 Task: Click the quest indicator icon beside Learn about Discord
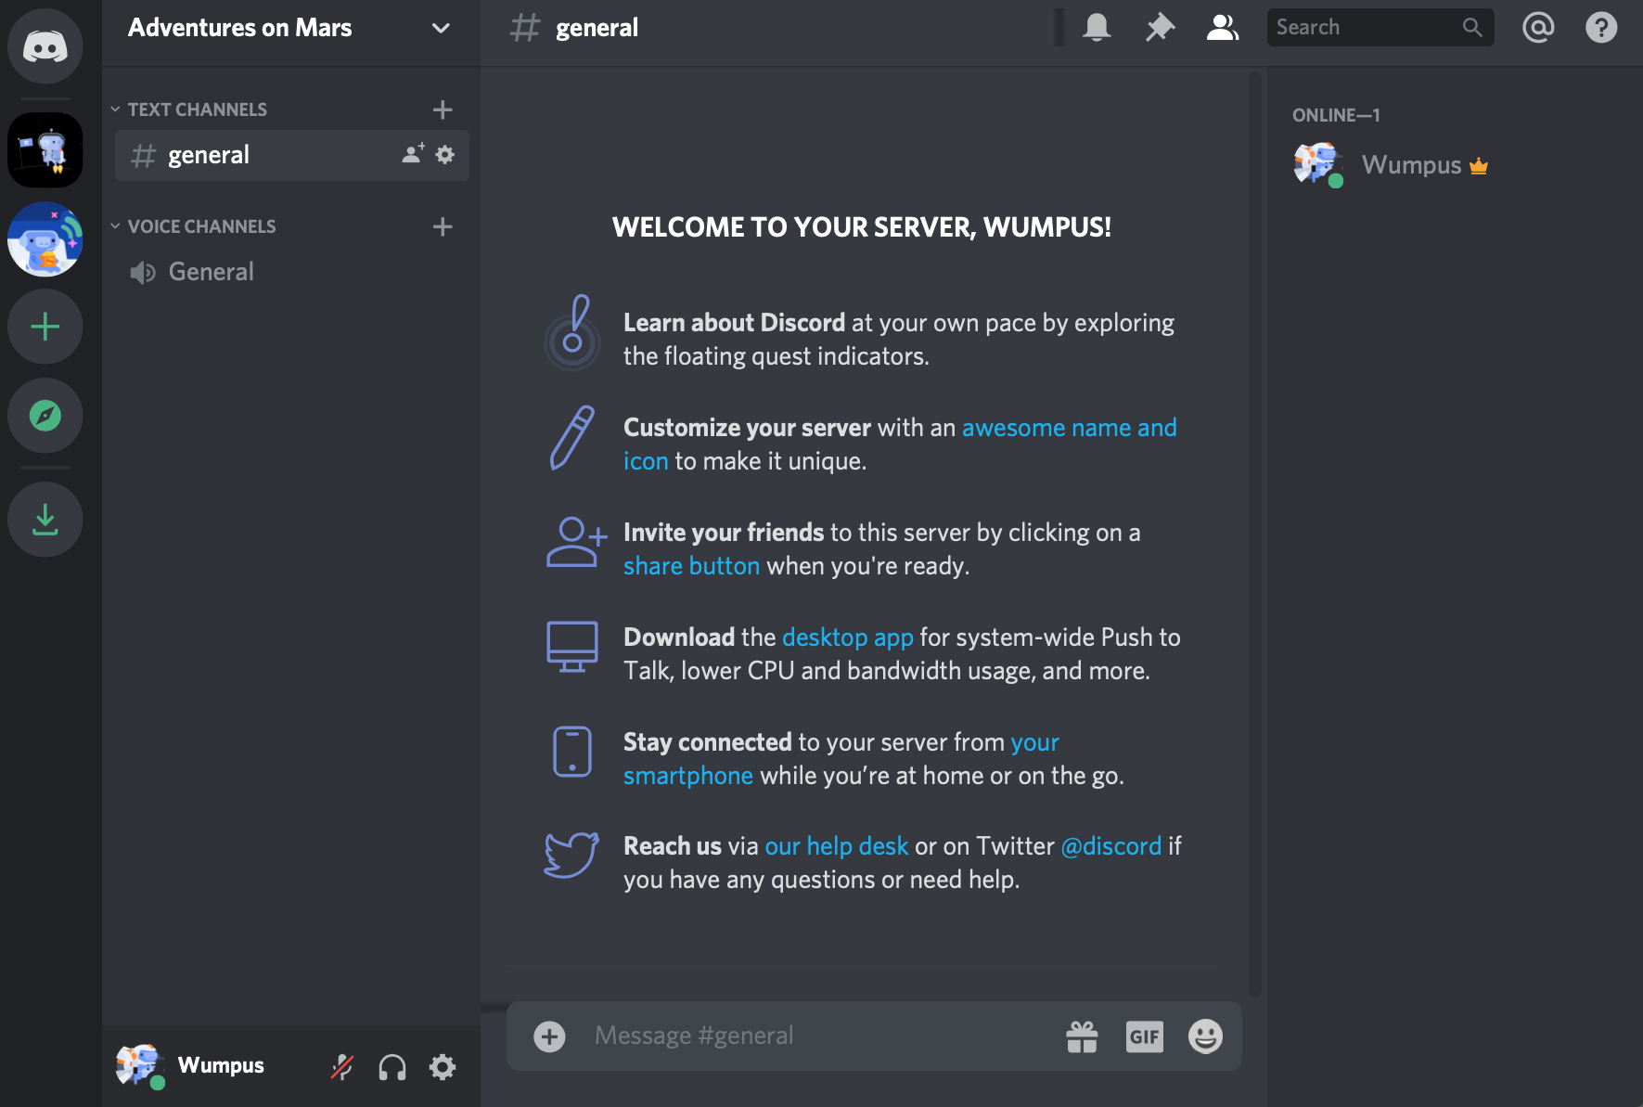(x=572, y=332)
